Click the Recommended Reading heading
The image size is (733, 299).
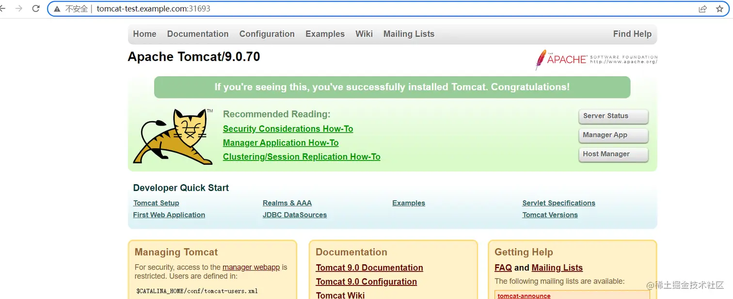276,114
